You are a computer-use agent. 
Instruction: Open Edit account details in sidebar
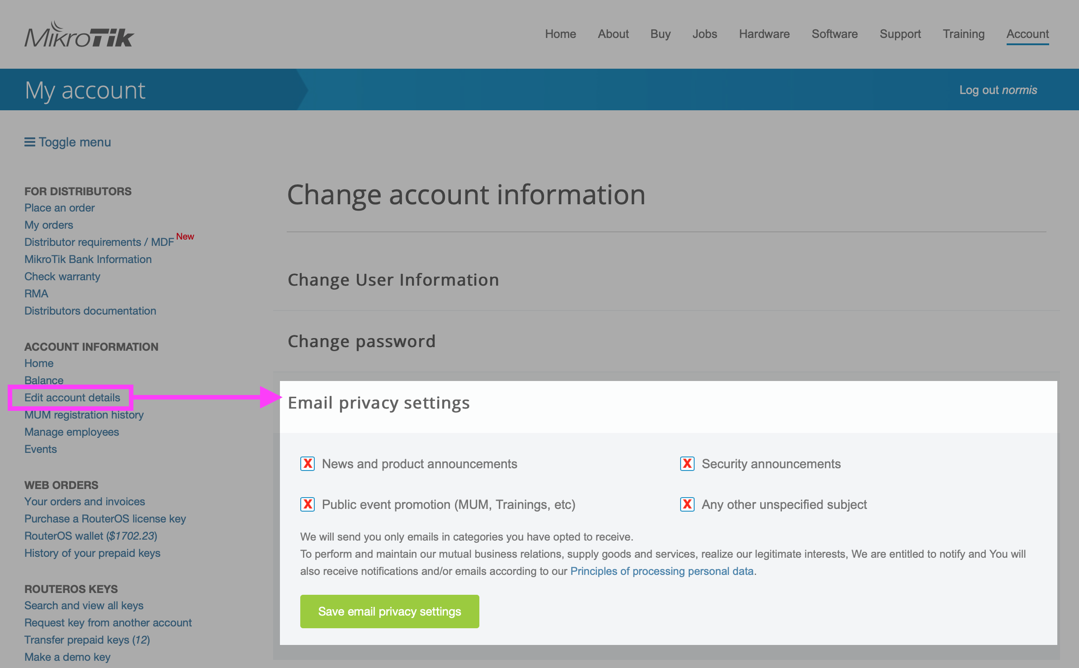coord(72,398)
